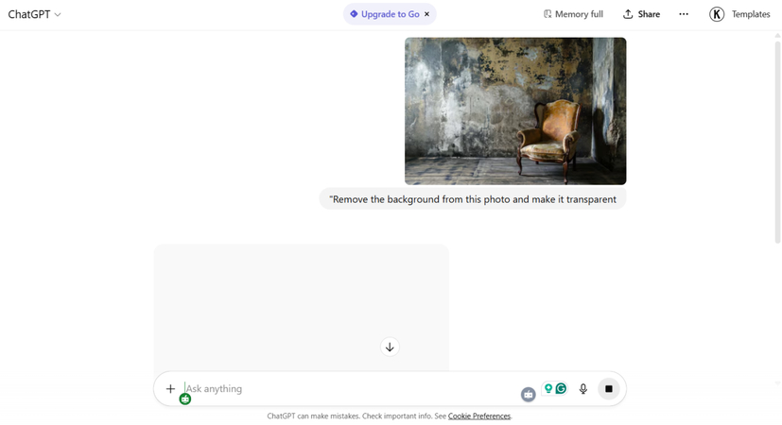
Task: Click the green lightbulb extension icon
Action: tap(548, 388)
